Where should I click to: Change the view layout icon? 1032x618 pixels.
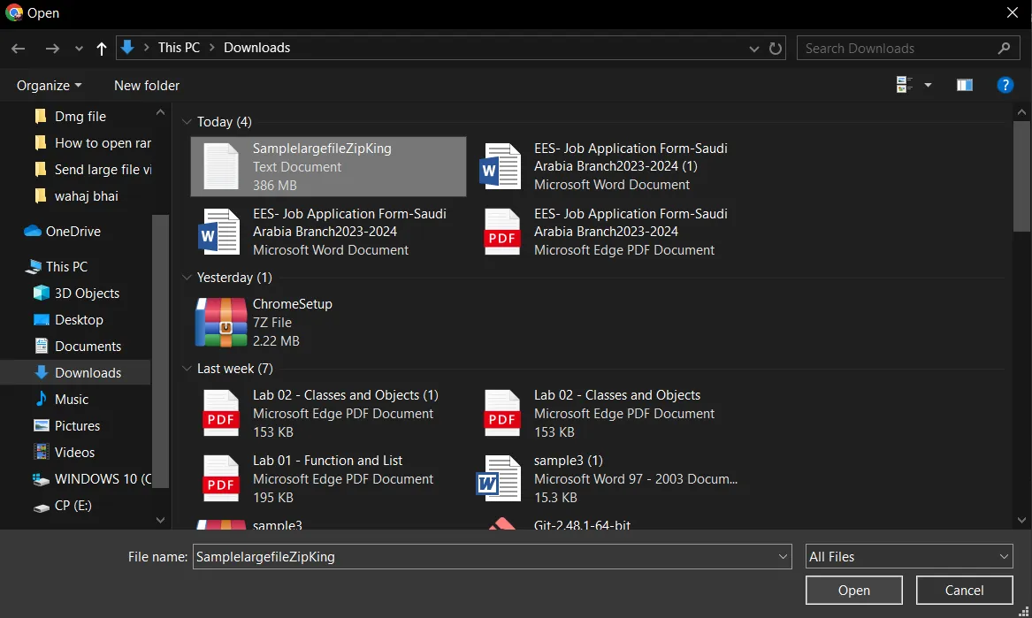[x=905, y=84]
